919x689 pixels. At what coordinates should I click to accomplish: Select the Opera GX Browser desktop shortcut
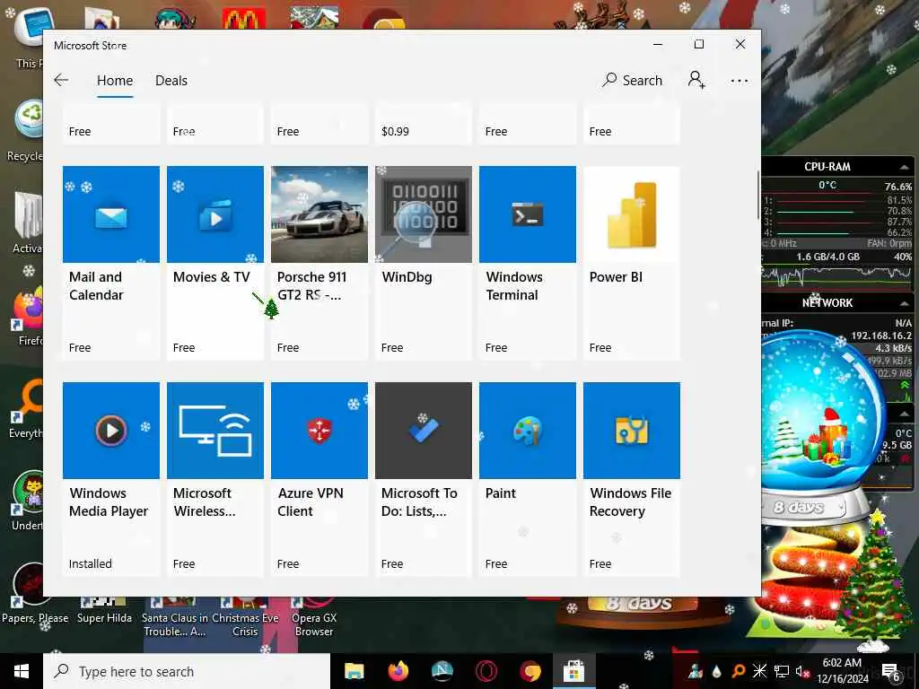[x=314, y=616]
